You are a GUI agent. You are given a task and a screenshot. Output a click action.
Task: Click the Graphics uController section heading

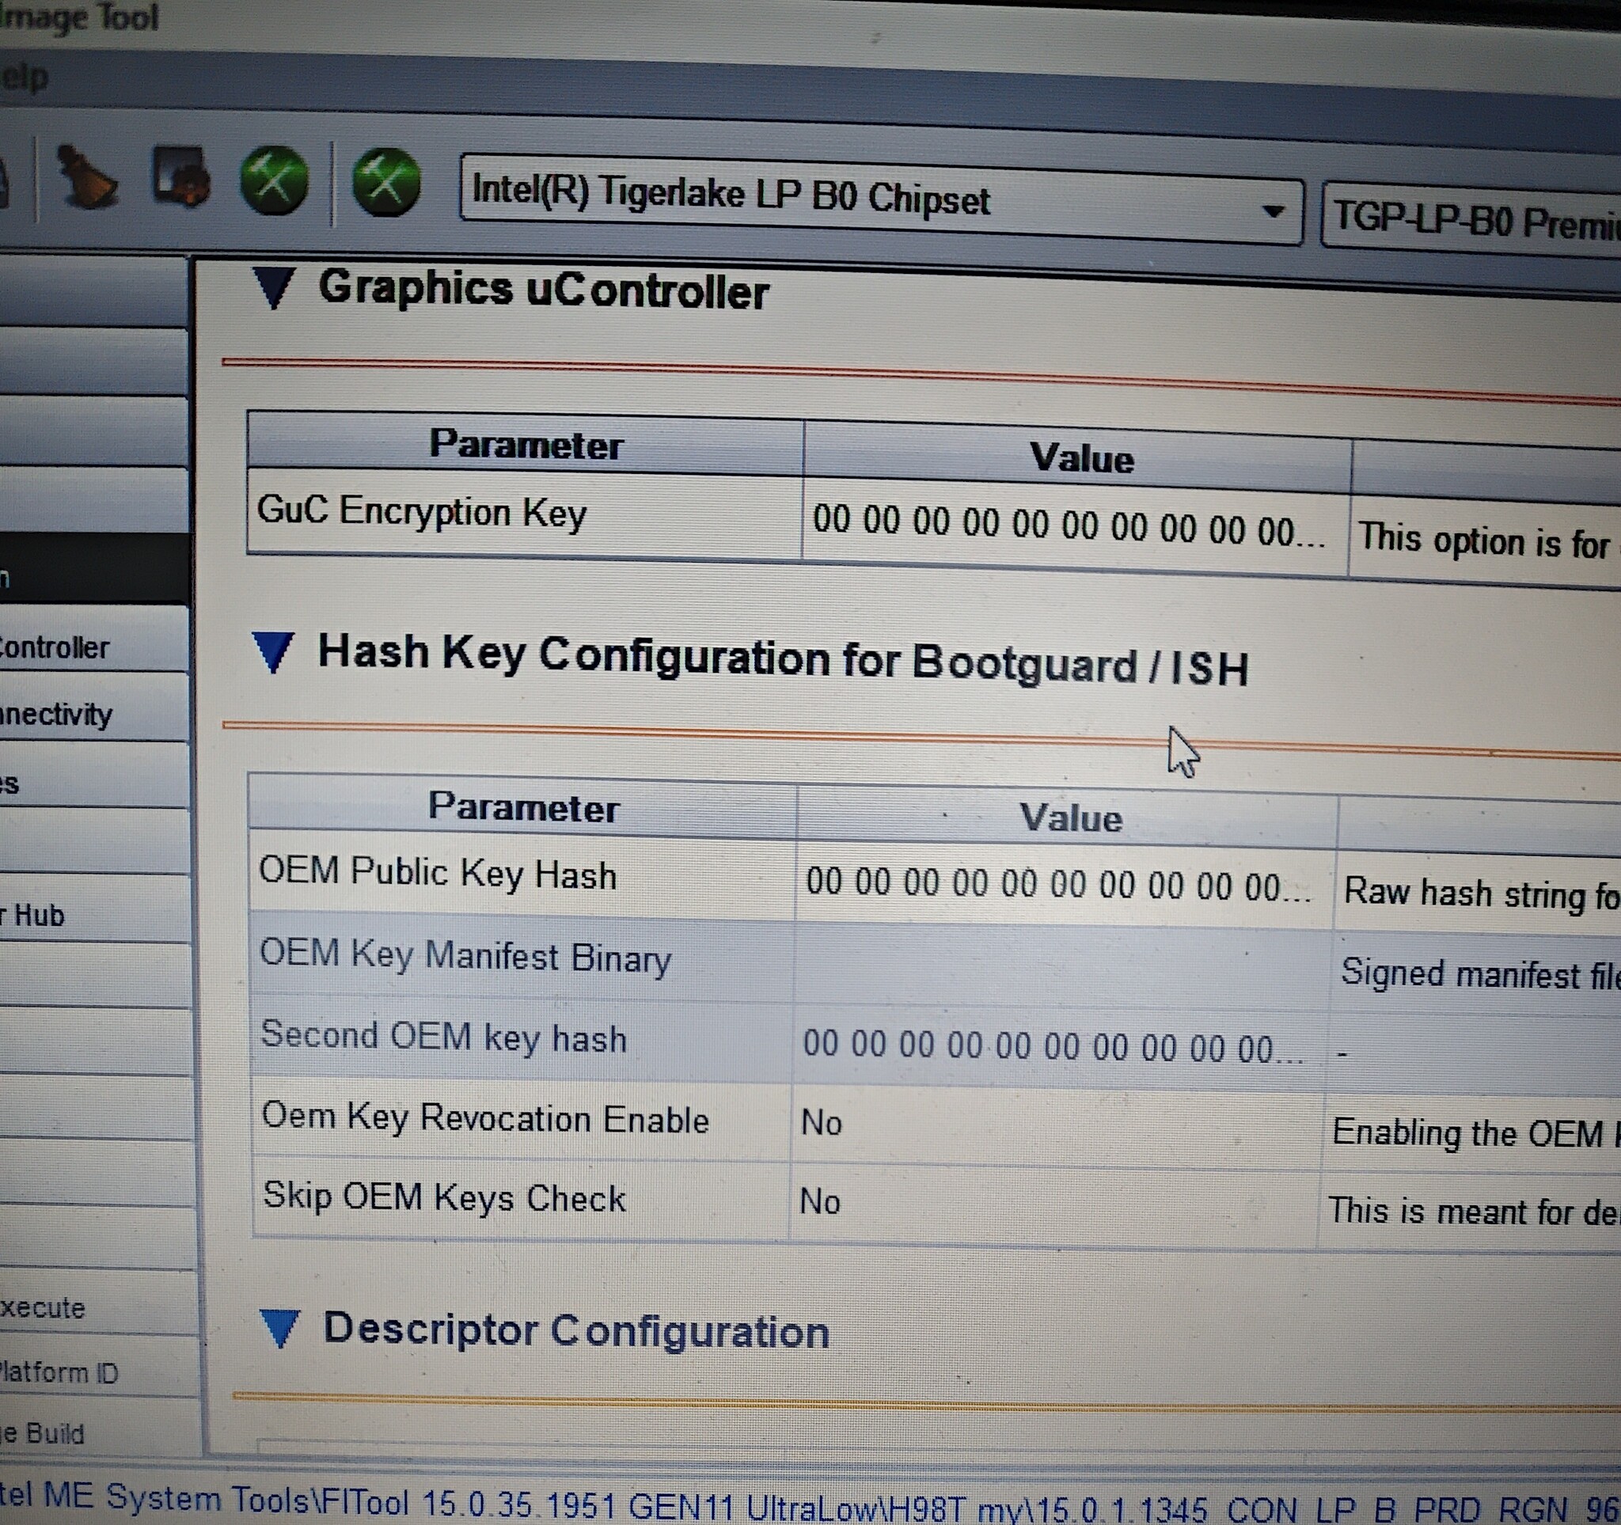pyautogui.click(x=544, y=290)
